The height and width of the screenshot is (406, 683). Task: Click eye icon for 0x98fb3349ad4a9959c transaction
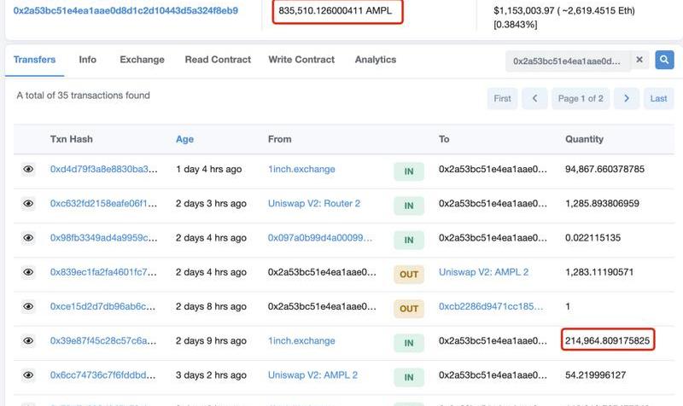[28, 238]
